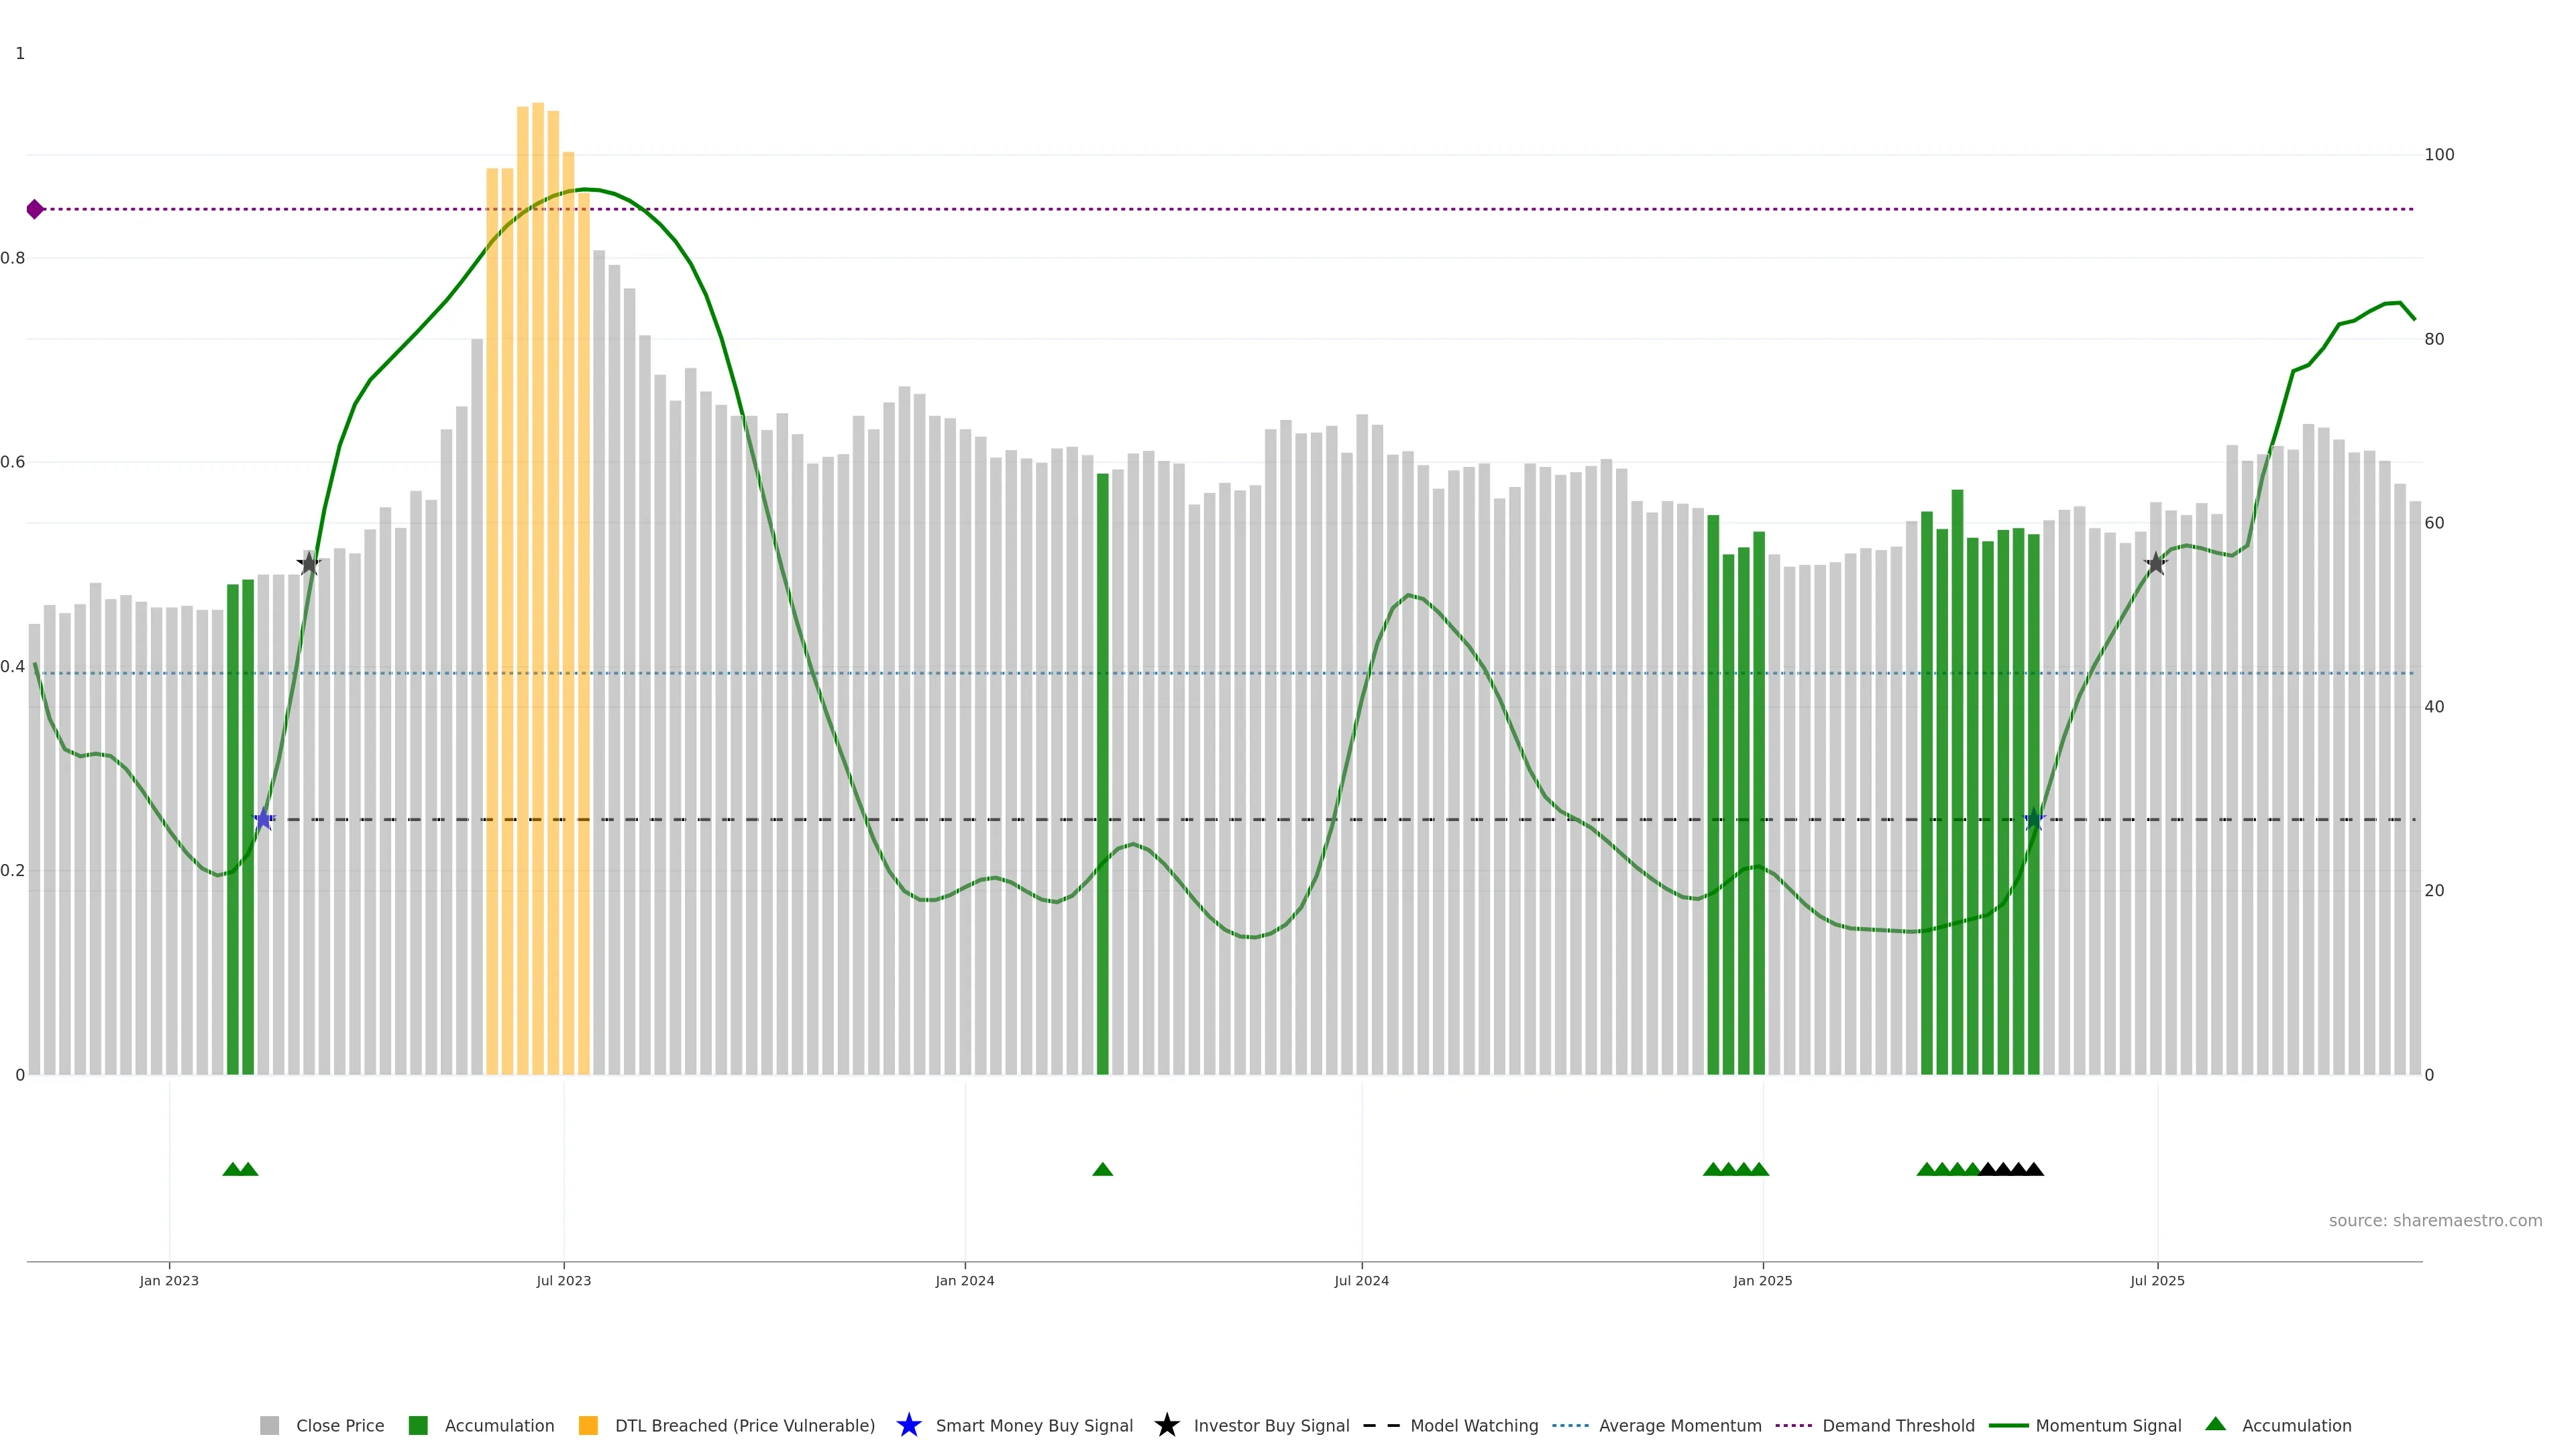Click the lone green accumulation triangle near 2024
The image size is (2576, 1449).
coord(1102,1169)
